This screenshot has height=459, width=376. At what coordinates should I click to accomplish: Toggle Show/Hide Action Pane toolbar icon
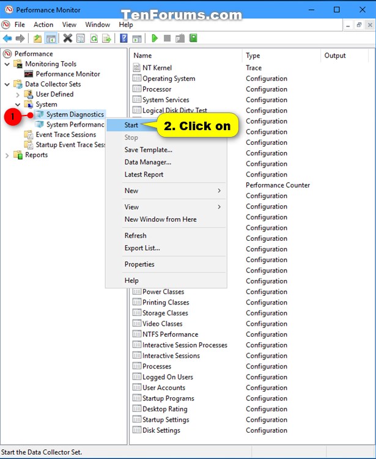click(x=137, y=39)
